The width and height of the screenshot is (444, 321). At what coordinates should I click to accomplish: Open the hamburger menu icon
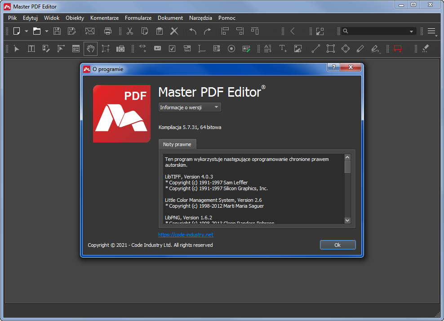click(431, 31)
